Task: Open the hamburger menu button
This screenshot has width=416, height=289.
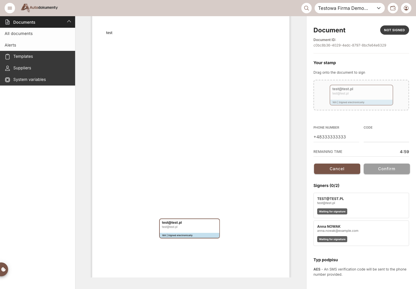Action: (x=10, y=8)
